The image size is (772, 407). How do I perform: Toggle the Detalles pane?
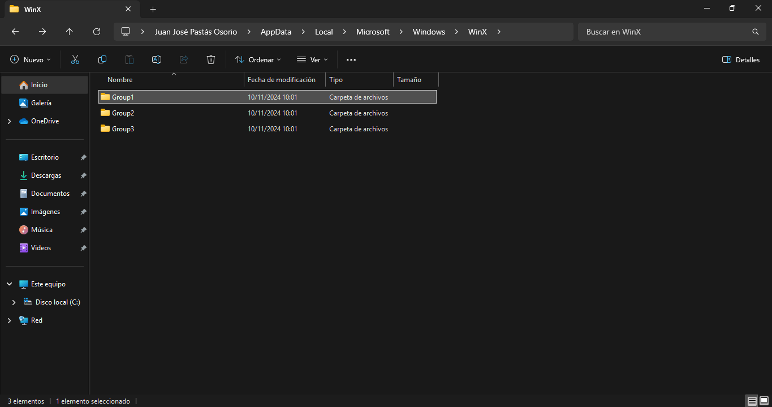click(x=741, y=59)
